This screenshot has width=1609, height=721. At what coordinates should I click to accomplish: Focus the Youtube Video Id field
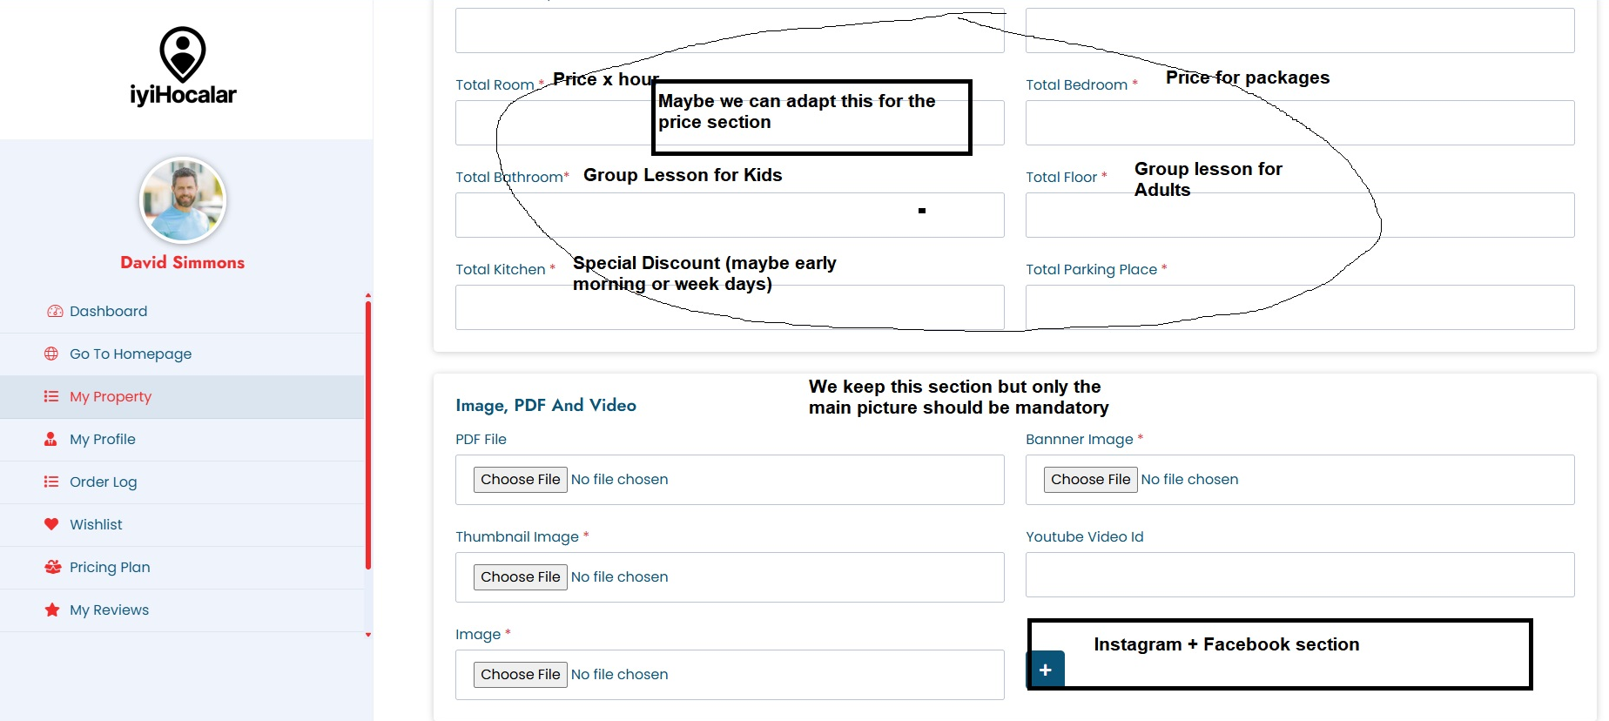[x=1299, y=575]
